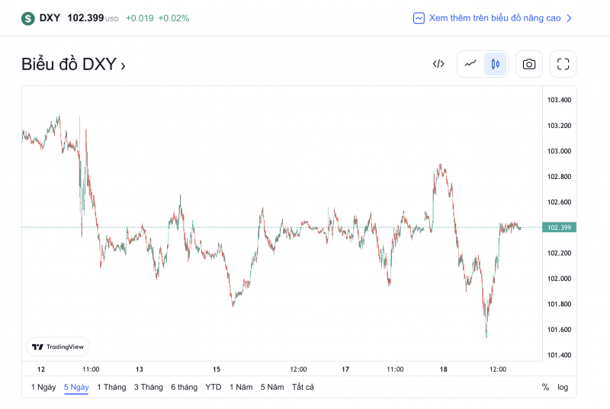610x409 pixels.
Task: Switch to line chart view
Action: pos(470,64)
